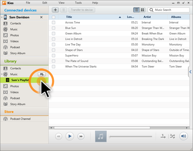This screenshot has width=193, height=151.
Task: Check the box for The Plate of Sound
Action: tap(54, 61)
